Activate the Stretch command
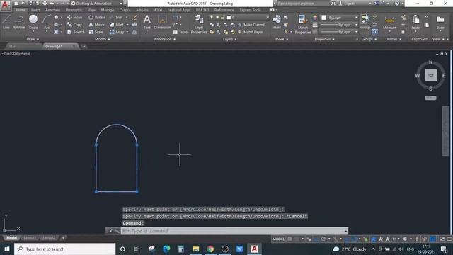The height and width of the screenshot is (255, 453). 76,32
